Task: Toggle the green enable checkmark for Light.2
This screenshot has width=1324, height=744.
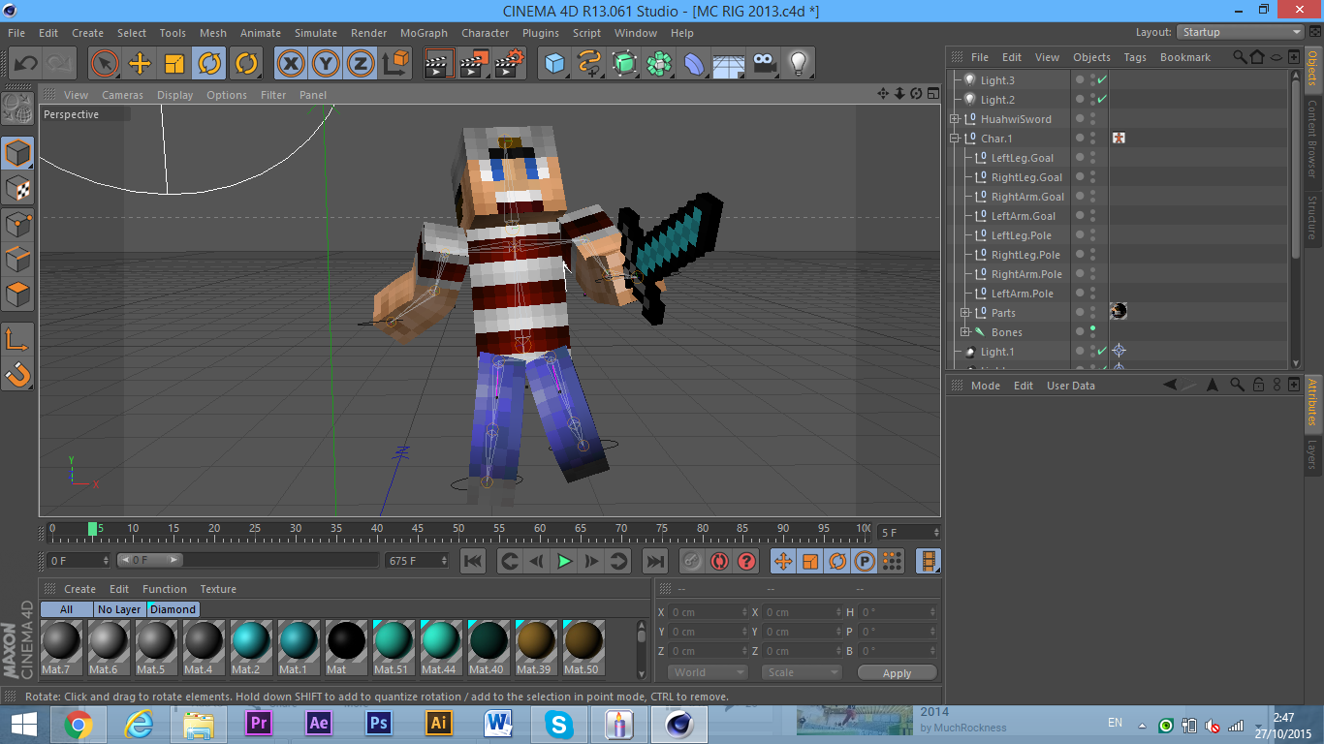Action: 1102,99
